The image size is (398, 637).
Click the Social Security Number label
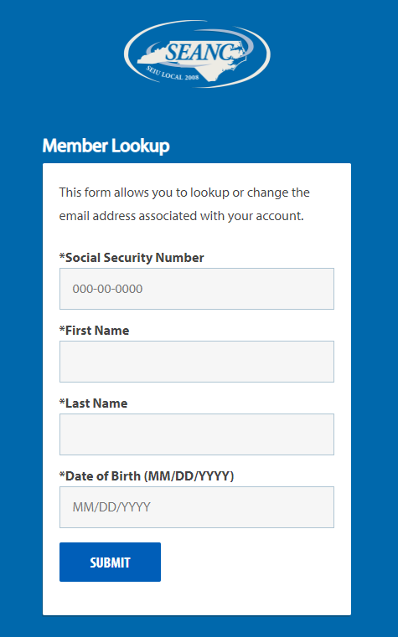pos(132,258)
